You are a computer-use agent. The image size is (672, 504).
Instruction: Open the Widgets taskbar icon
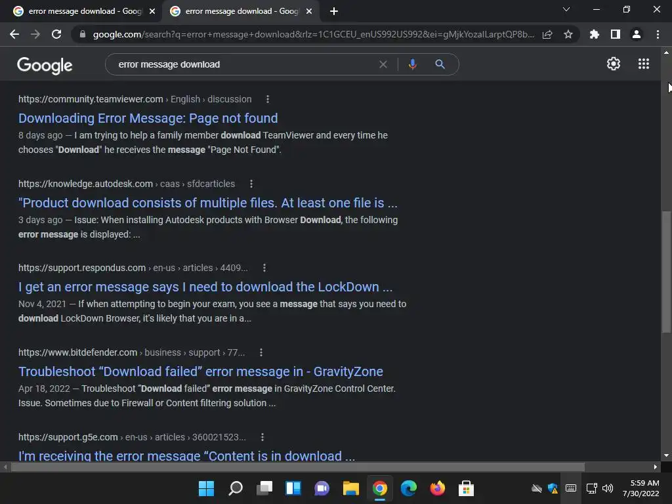[x=293, y=488]
